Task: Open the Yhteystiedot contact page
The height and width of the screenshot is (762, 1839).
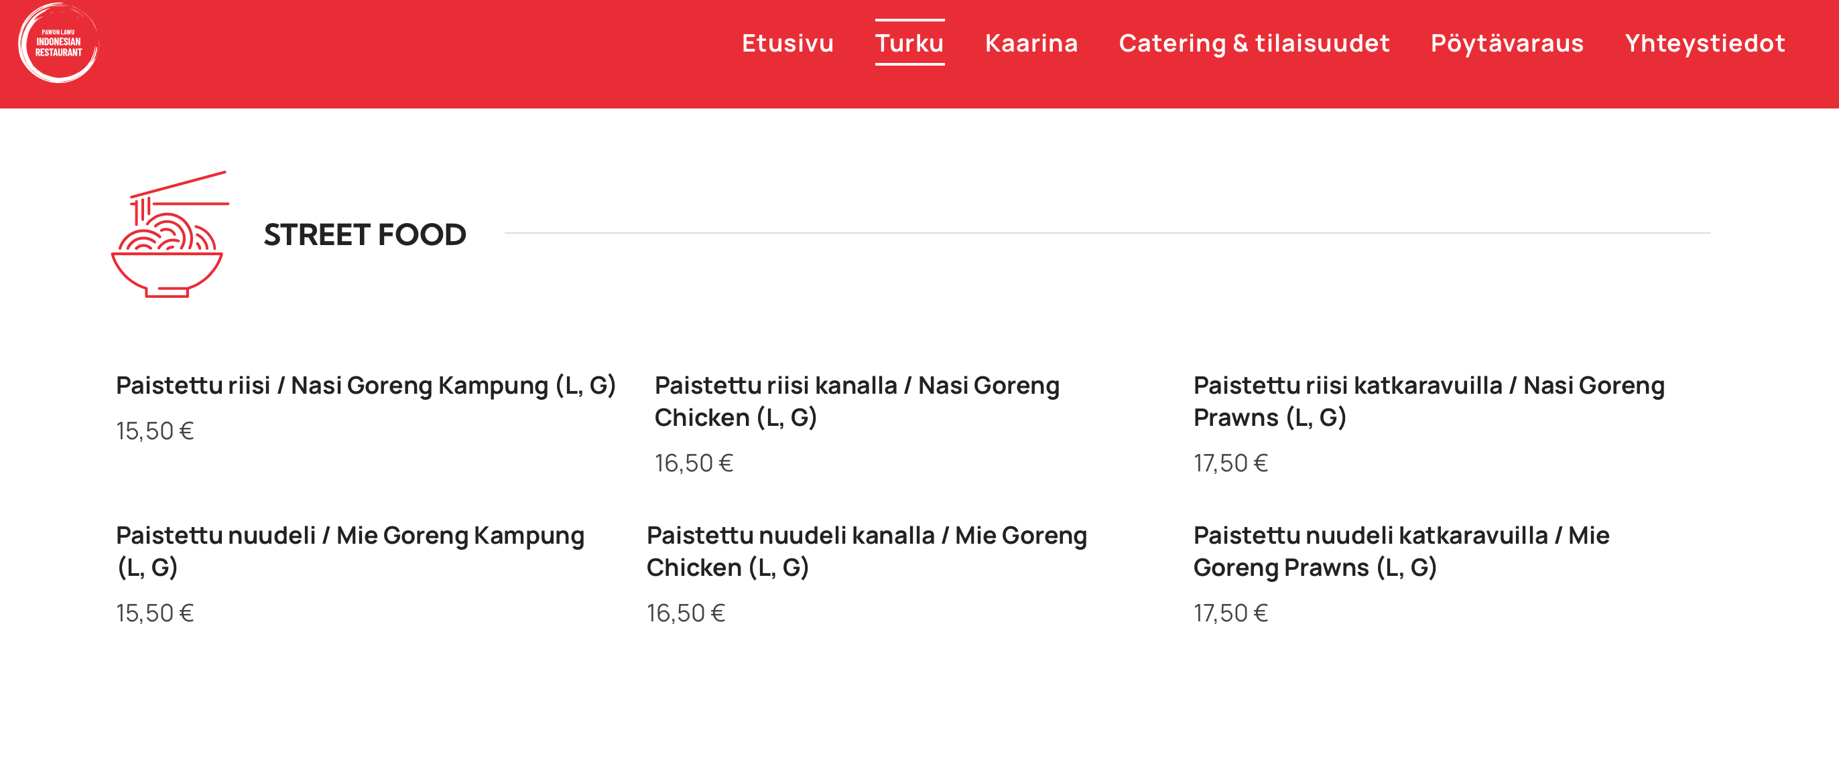Action: click(x=1704, y=43)
